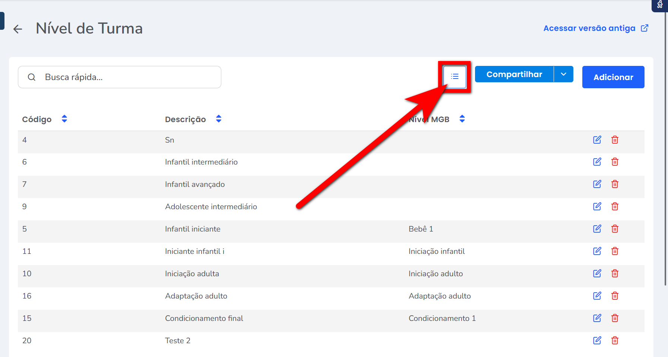Image resolution: width=668 pixels, height=357 pixels.
Task: Open the Acessar versão antiga link
Action: click(x=595, y=28)
